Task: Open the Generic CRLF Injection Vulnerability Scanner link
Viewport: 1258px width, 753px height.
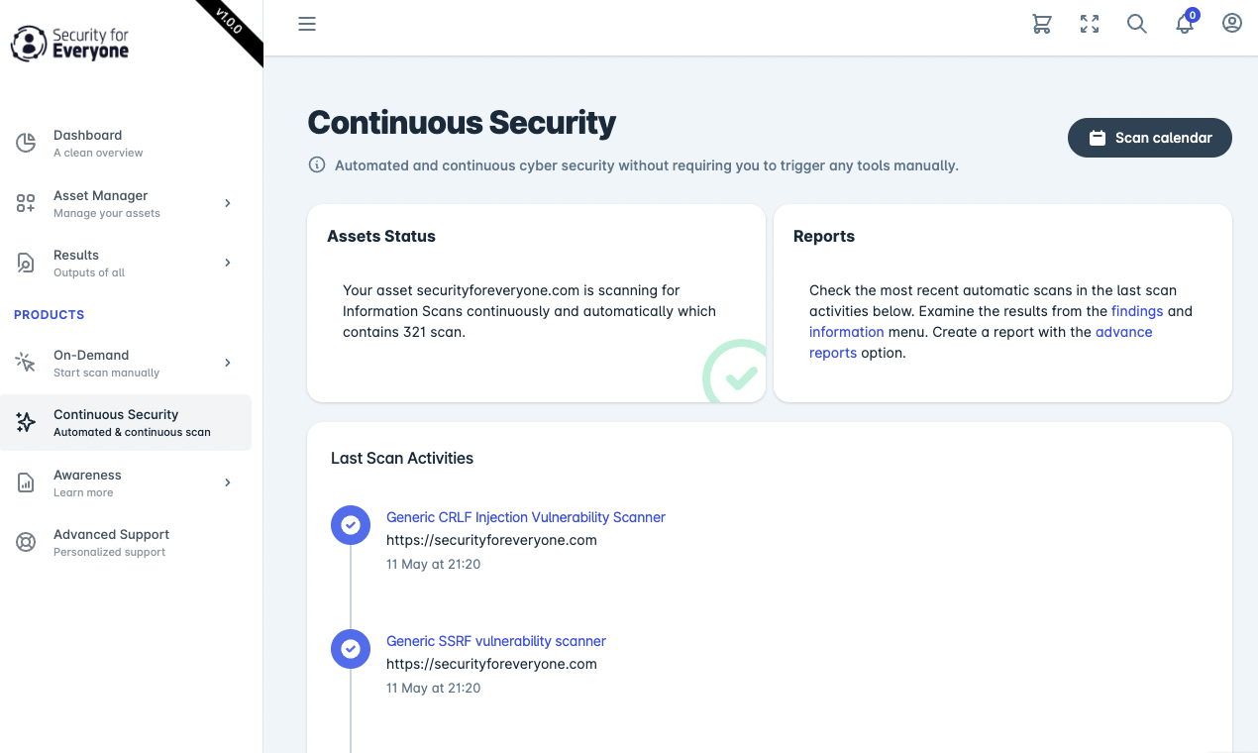Action: click(x=526, y=517)
